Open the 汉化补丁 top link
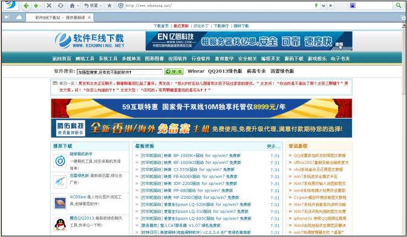Screen dimensions: 407x237 (x=201, y=26)
